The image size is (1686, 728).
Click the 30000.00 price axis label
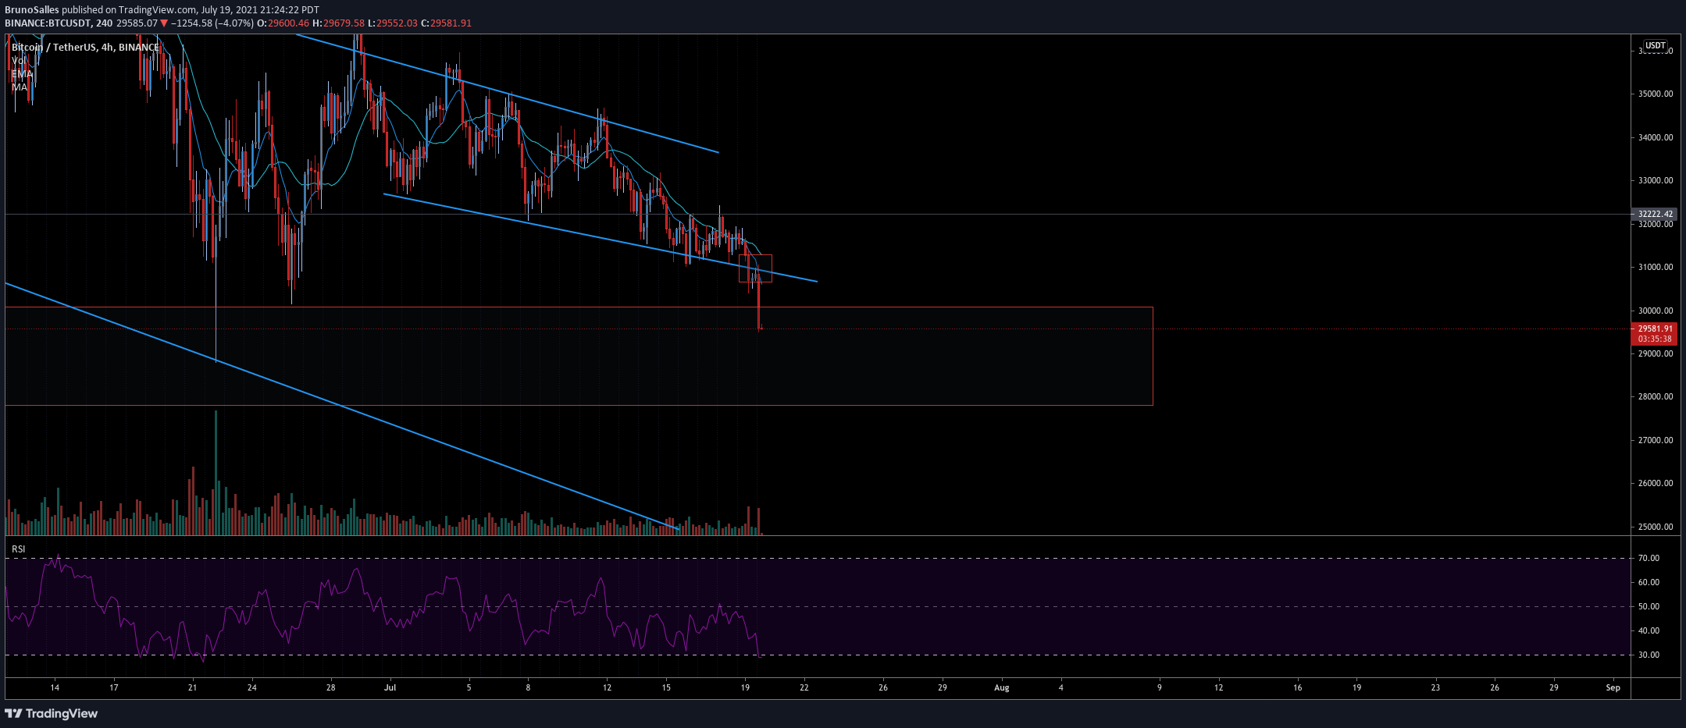pos(1654,311)
